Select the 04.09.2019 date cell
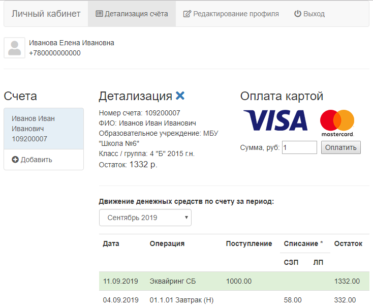 click(x=120, y=300)
